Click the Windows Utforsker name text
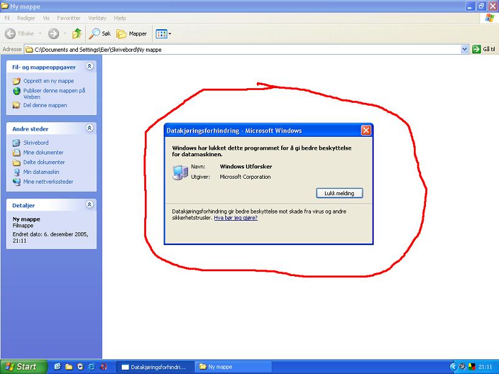Screen dimensions: 499x374 tap(246, 167)
